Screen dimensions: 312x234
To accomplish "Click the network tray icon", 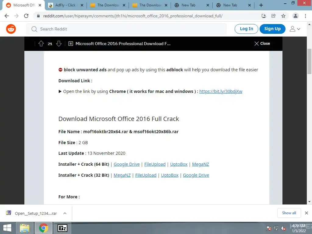I will pos(276,228).
